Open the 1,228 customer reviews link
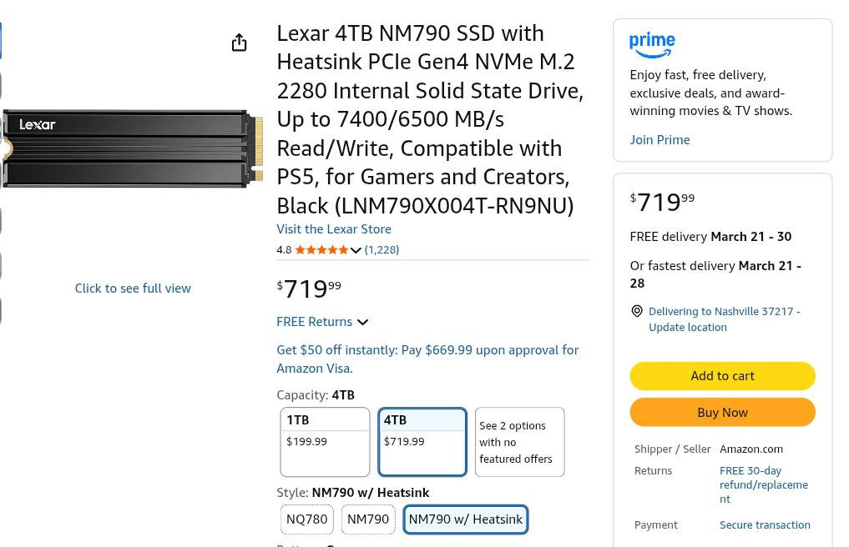849x547 pixels. (382, 249)
